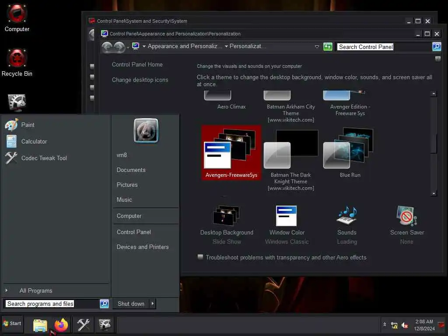Open the Screen Saver setting
This screenshot has height=336, width=448.
pos(407,224)
